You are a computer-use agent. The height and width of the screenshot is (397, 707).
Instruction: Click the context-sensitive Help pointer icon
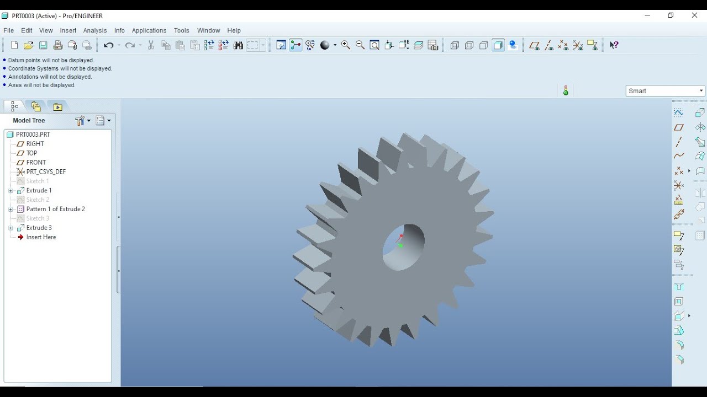tap(614, 45)
